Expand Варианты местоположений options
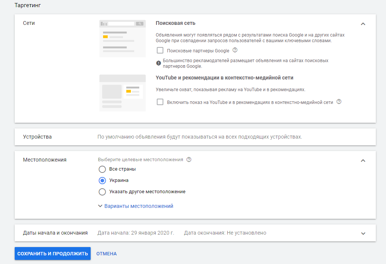This screenshot has width=386, height=264. point(135,206)
